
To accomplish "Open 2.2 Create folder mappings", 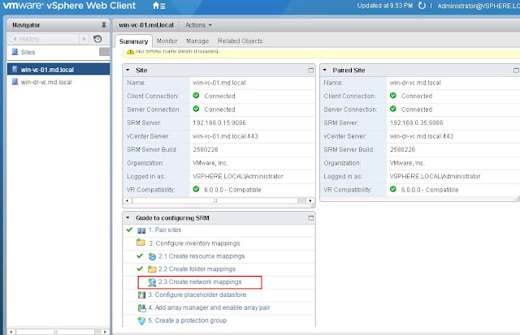I will tap(197, 269).
